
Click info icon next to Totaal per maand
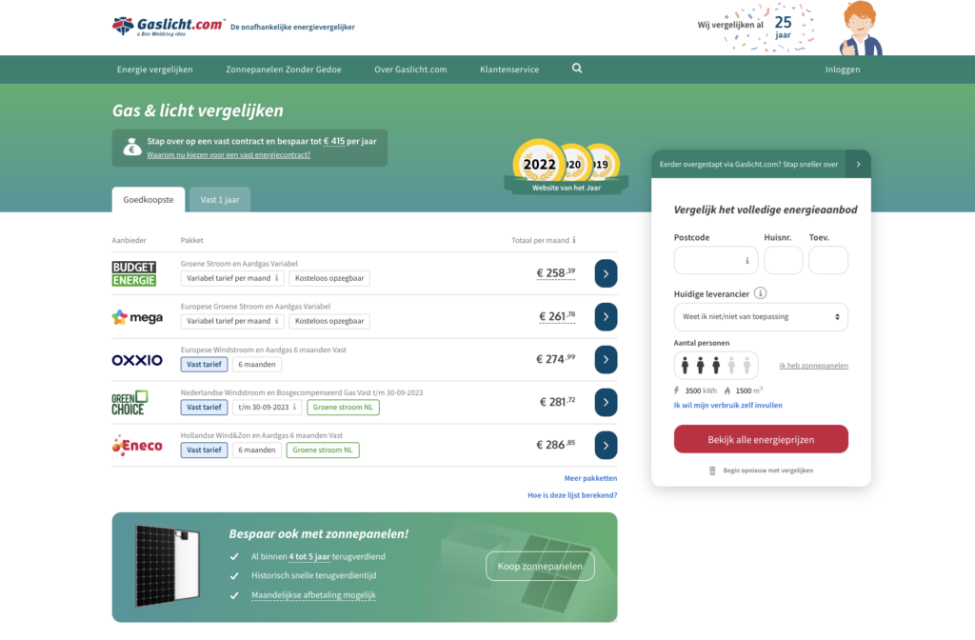574,240
